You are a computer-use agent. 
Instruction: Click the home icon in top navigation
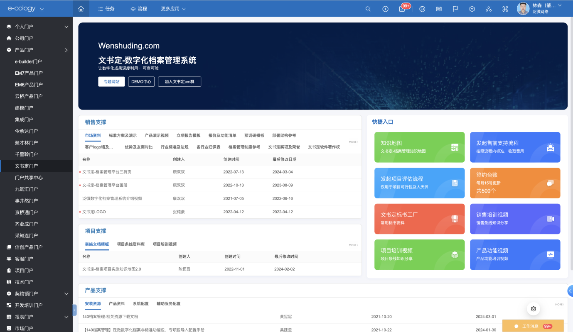81,9
